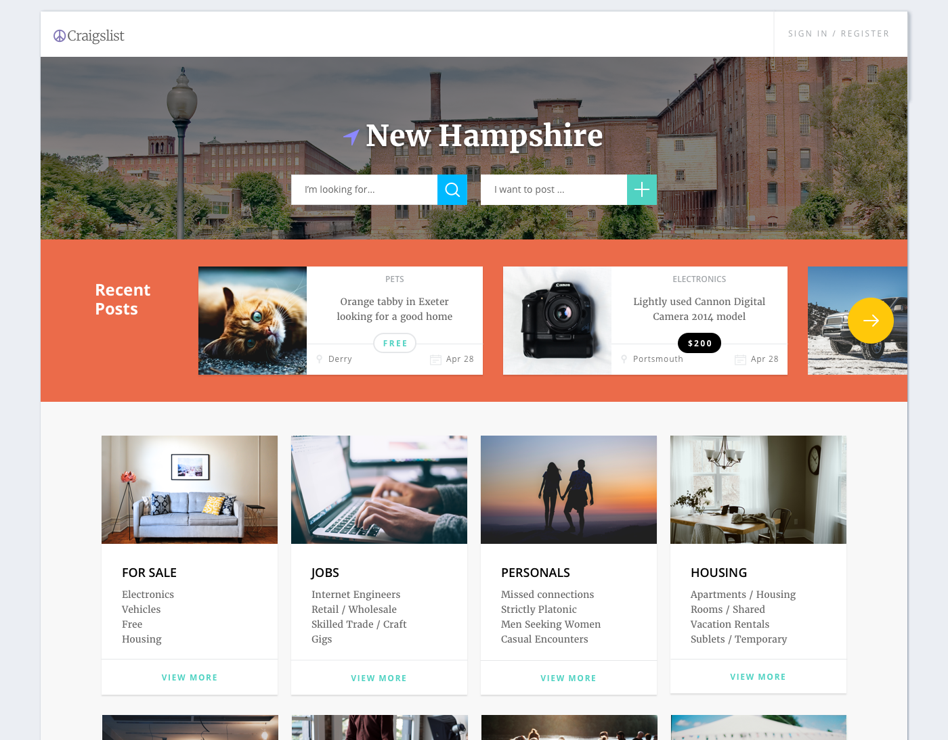Viewport: 948px width, 740px height.
Task: Open the Internet Engineers jobs link
Action: click(x=355, y=595)
